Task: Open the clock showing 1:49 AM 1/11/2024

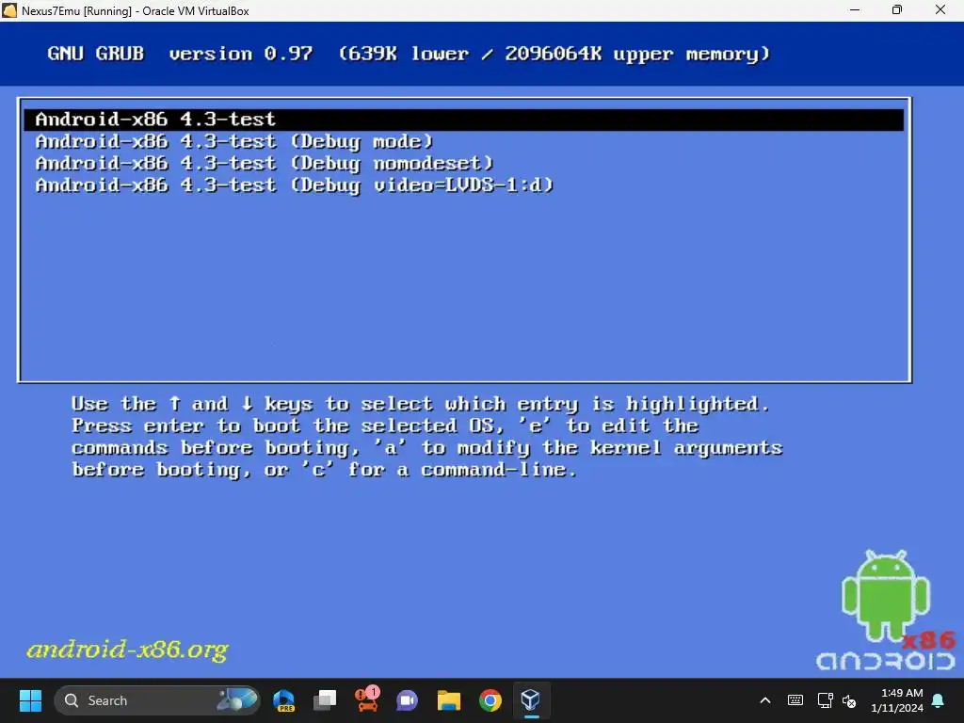Action: [x=896, y=700]
